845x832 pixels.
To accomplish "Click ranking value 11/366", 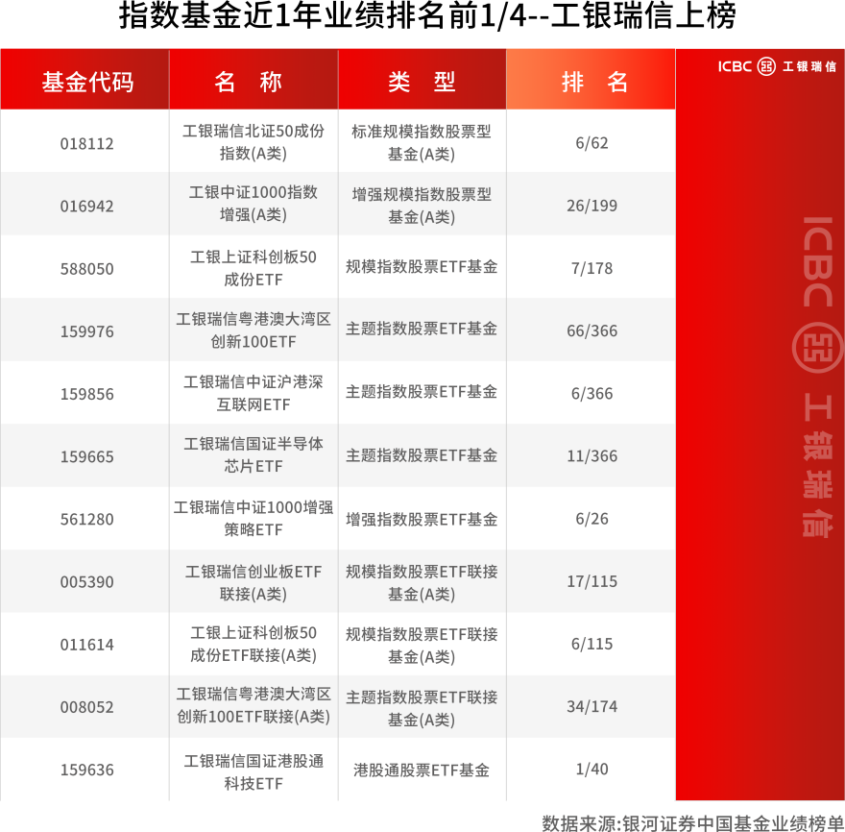I will pyautogui.click(x=591, y=456).
